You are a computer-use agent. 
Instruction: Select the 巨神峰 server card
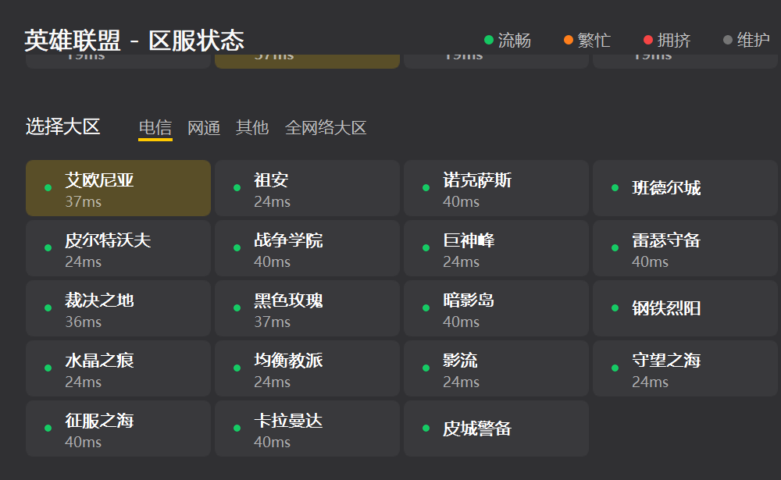(496, 248)
